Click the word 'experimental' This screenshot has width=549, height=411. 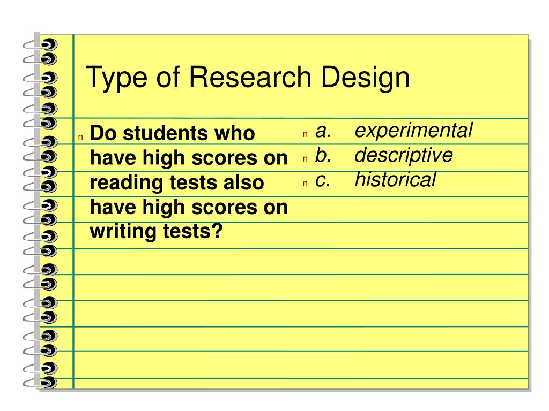coord(414,131)
